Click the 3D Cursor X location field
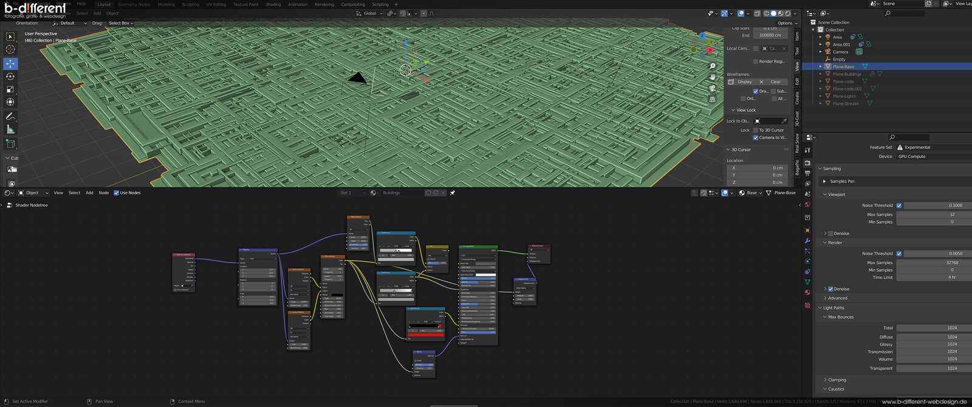 pos(758,168)
